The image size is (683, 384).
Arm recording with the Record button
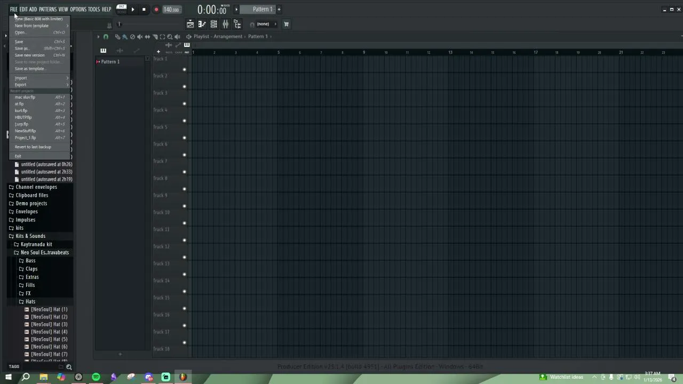pyautogui.click(x=156, y=9)
